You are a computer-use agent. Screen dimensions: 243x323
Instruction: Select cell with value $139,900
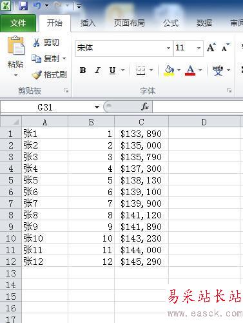pyautogui.click(x=141, y=203)
